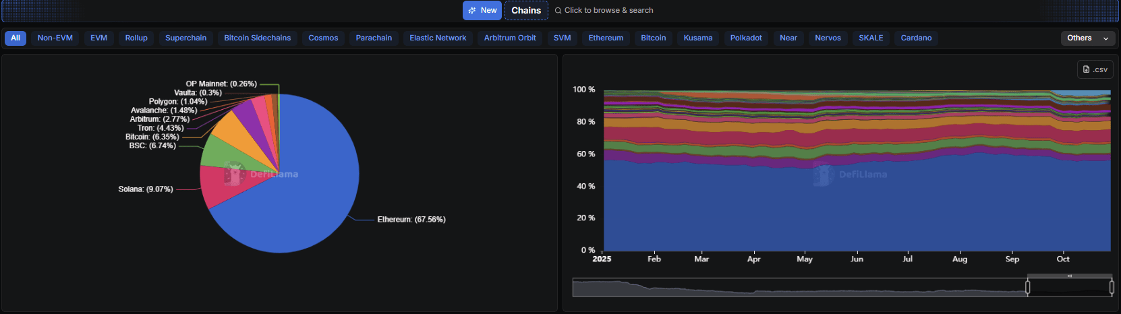Open the Chains selector
Image resolution: width=1121 pixels, height=314 pixels.
point(526,10)
